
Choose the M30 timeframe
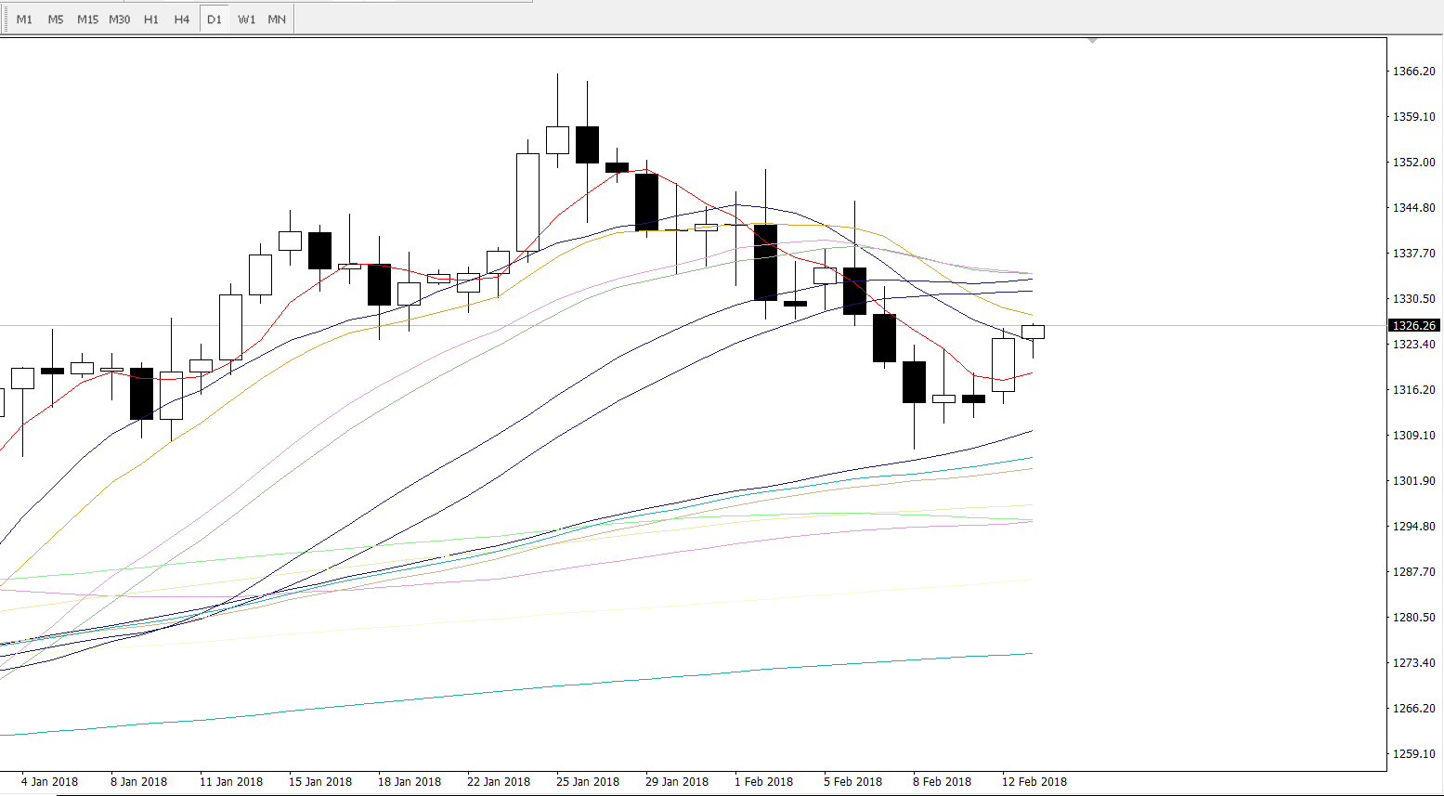119,20
